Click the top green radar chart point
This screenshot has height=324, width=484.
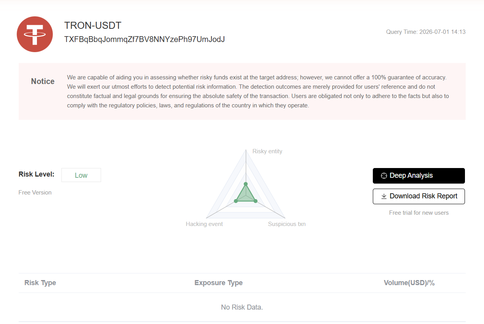point(246,184)
